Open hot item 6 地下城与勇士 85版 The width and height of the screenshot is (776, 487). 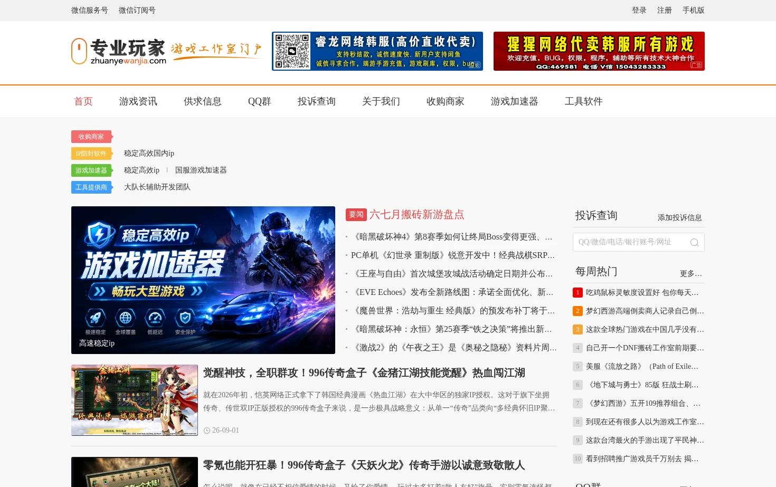tap(642, 385)
